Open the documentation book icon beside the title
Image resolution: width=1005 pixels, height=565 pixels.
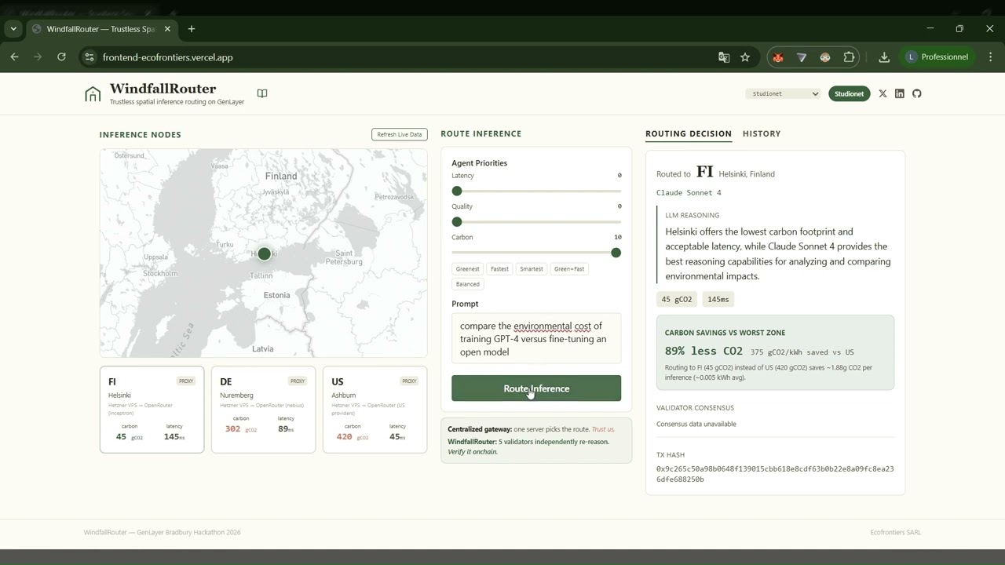pyautogui.click(x=261, y=93)
